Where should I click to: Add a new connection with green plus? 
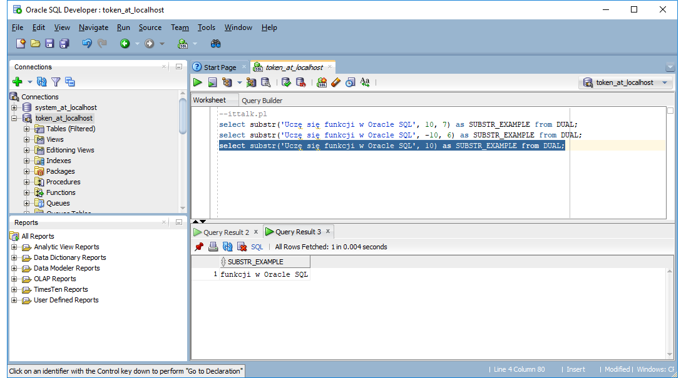18,82
